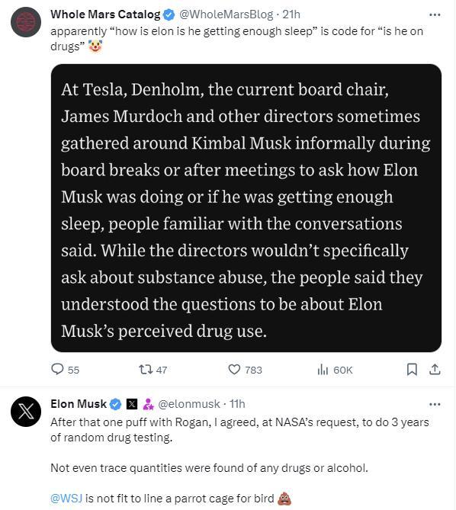The width and height of the screenshot is (456, 510).
Task: Expand the more options menu on Whole Mars Catalog tweet
Action: [x=435, y=15]
